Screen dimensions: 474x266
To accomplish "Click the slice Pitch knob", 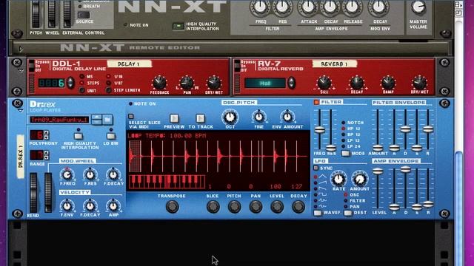I will pyautogui.click(x=234, y=207).
